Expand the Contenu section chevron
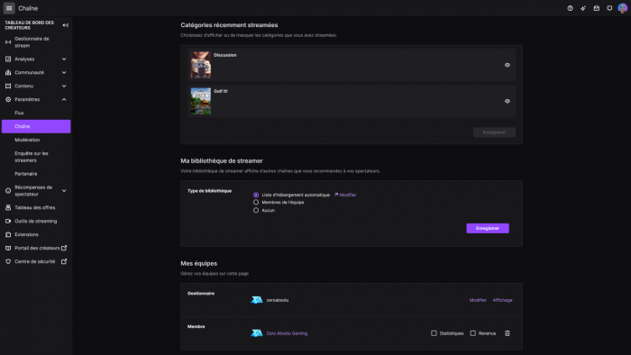This screenshot has width=631, height=355. pos(64,86)
